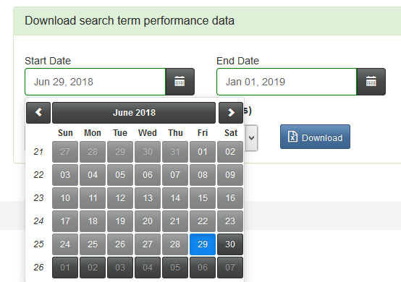Select June 23 in the calendar
The width and height of the screenshot is (401, 282).
[x=230, y=221]
